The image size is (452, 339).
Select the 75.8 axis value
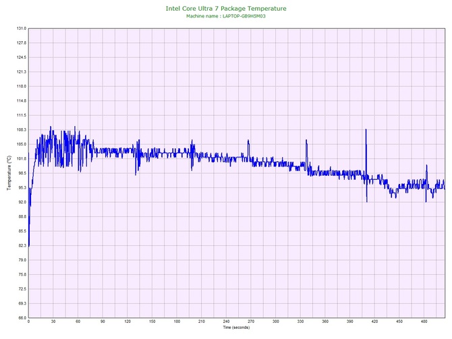(22, 274)
